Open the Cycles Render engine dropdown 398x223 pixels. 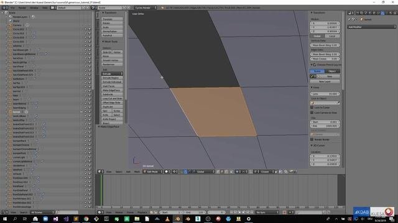pos(146,7)
